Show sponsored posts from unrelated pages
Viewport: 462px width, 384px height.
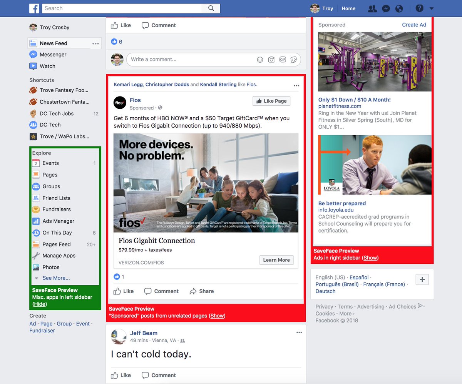pos(217,316)
